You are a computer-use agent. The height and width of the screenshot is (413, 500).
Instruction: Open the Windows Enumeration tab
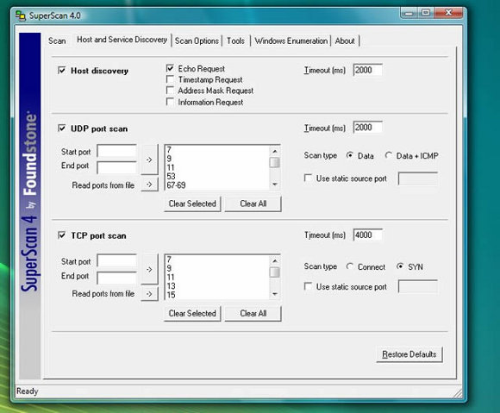[291, 41]
